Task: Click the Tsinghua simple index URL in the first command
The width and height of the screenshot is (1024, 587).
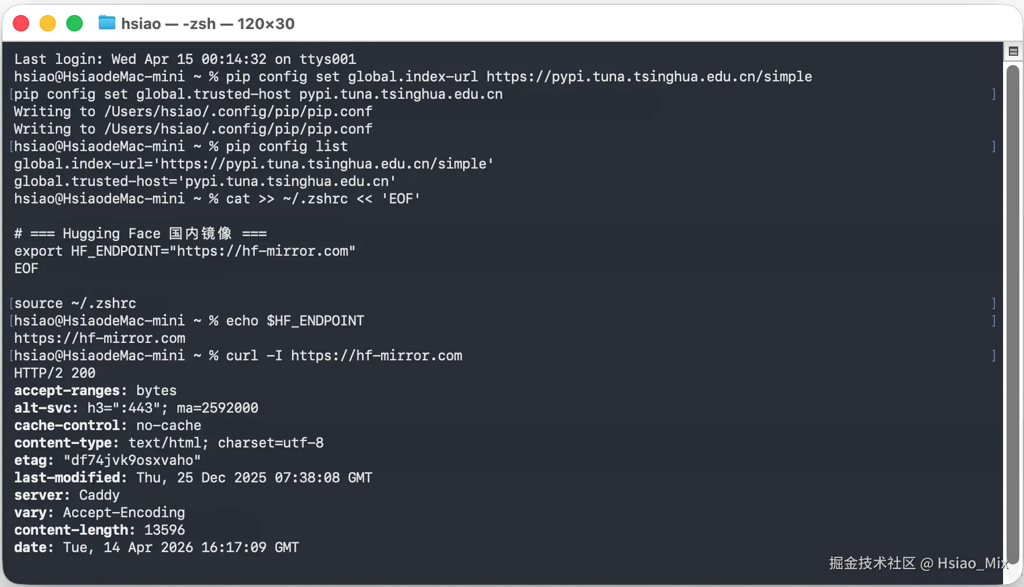Action: pos(649,77)
